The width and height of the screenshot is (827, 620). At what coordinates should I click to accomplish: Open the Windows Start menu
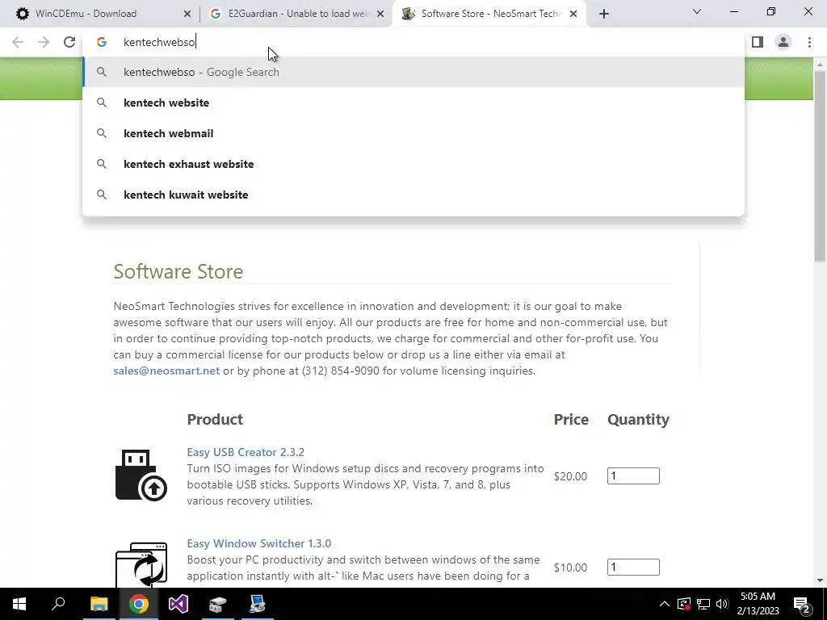tap(19, 604)
